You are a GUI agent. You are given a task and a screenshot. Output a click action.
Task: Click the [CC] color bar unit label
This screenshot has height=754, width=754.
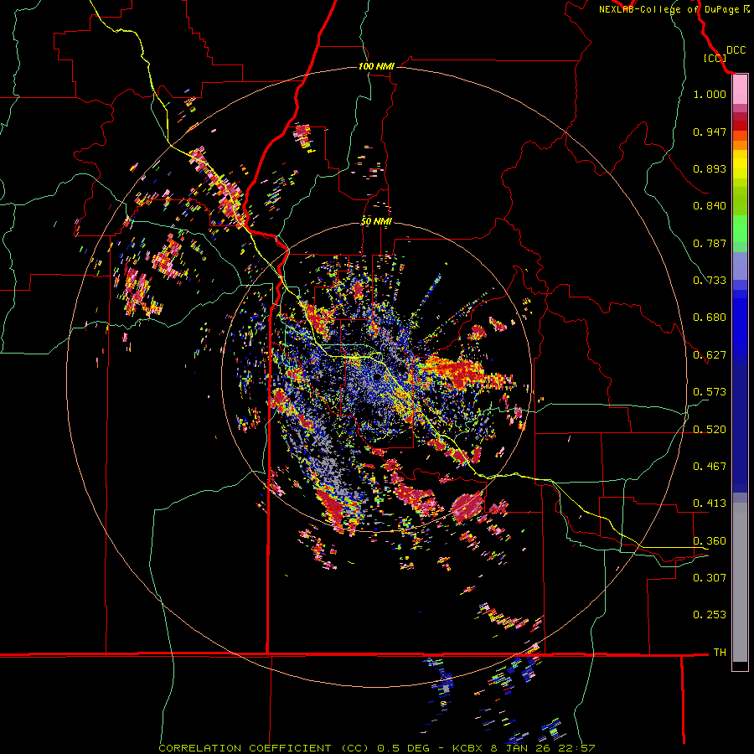click(x=715, y=58)
